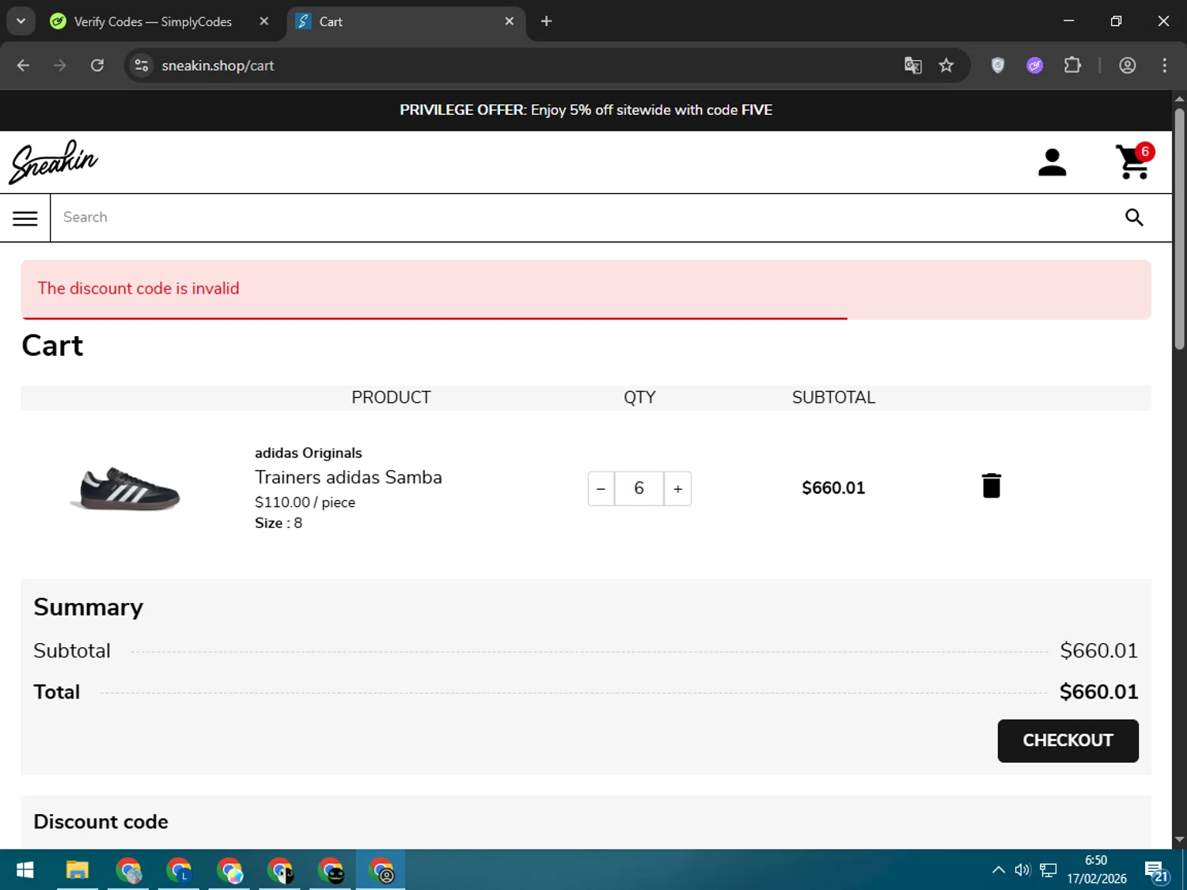Delete the adidas Samba item with trash icon
The height and width of the screenshot is (890, 1187).
click(992, 486)
